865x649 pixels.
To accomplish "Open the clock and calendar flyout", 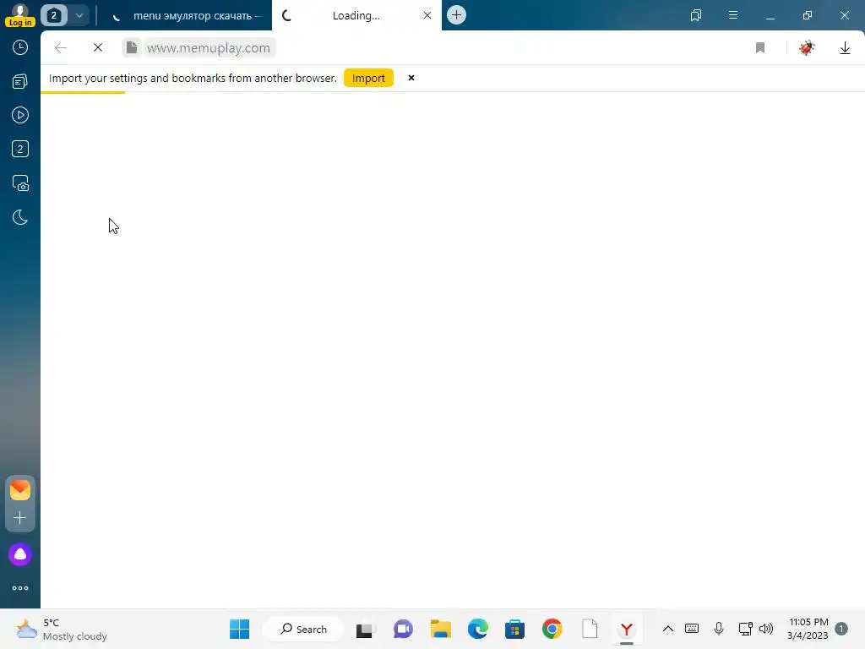I will (x=808, y=629).
